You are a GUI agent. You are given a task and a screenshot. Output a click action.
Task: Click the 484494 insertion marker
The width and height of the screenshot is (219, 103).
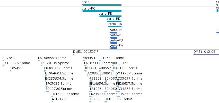coord(84,61)
